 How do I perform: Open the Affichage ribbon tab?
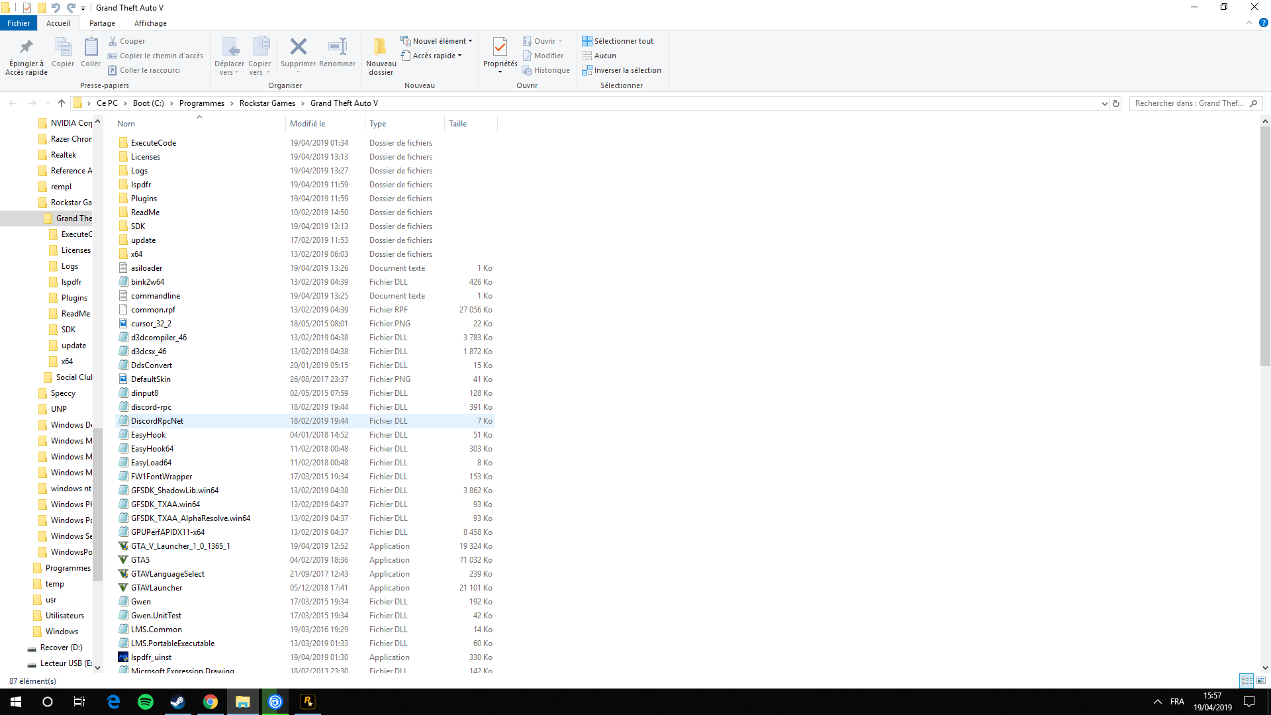(x=150, y=23)
